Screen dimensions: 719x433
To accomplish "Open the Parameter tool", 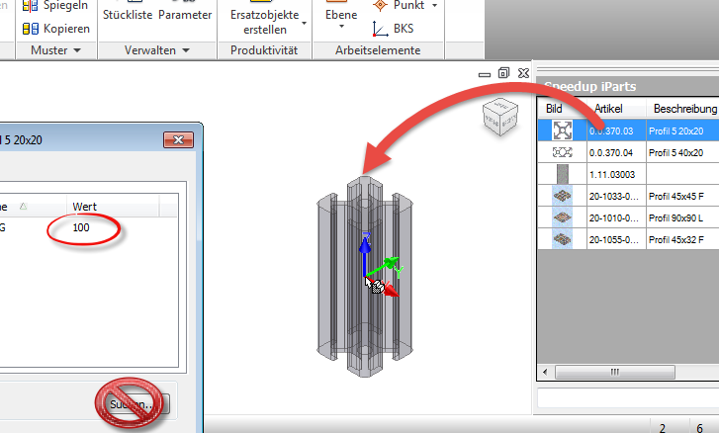I will pyautogui.click(x=185, y=16).
